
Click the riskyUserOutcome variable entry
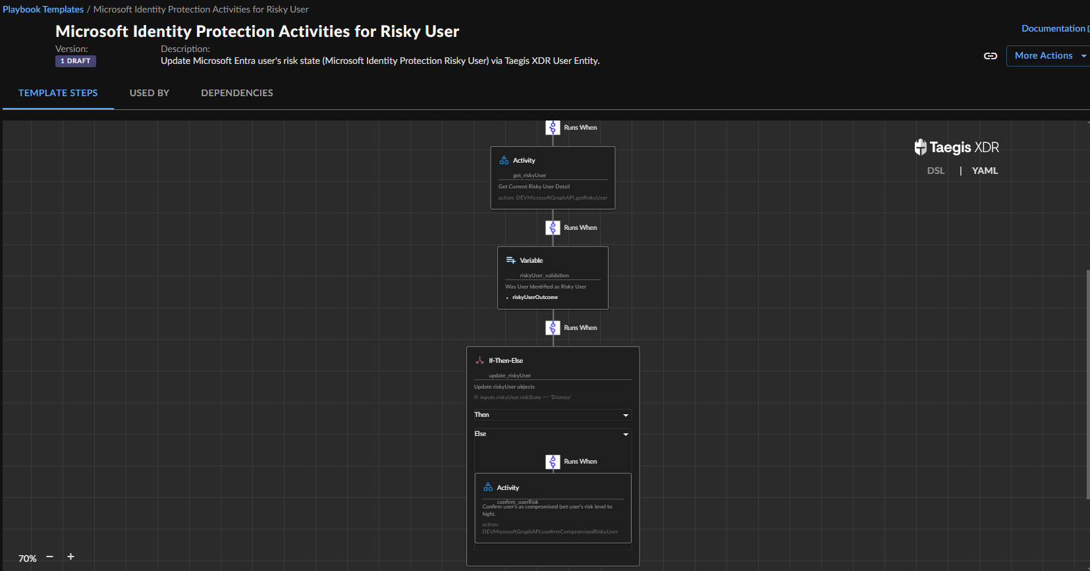(535, 298)
